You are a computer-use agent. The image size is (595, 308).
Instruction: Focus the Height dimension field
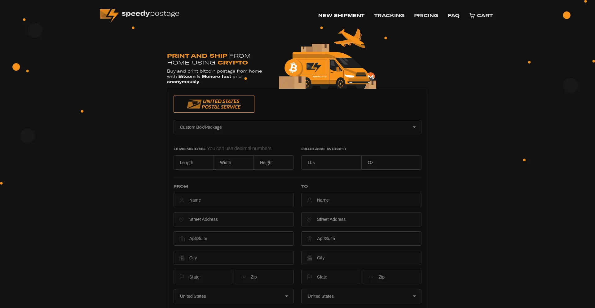click(274, 163)
